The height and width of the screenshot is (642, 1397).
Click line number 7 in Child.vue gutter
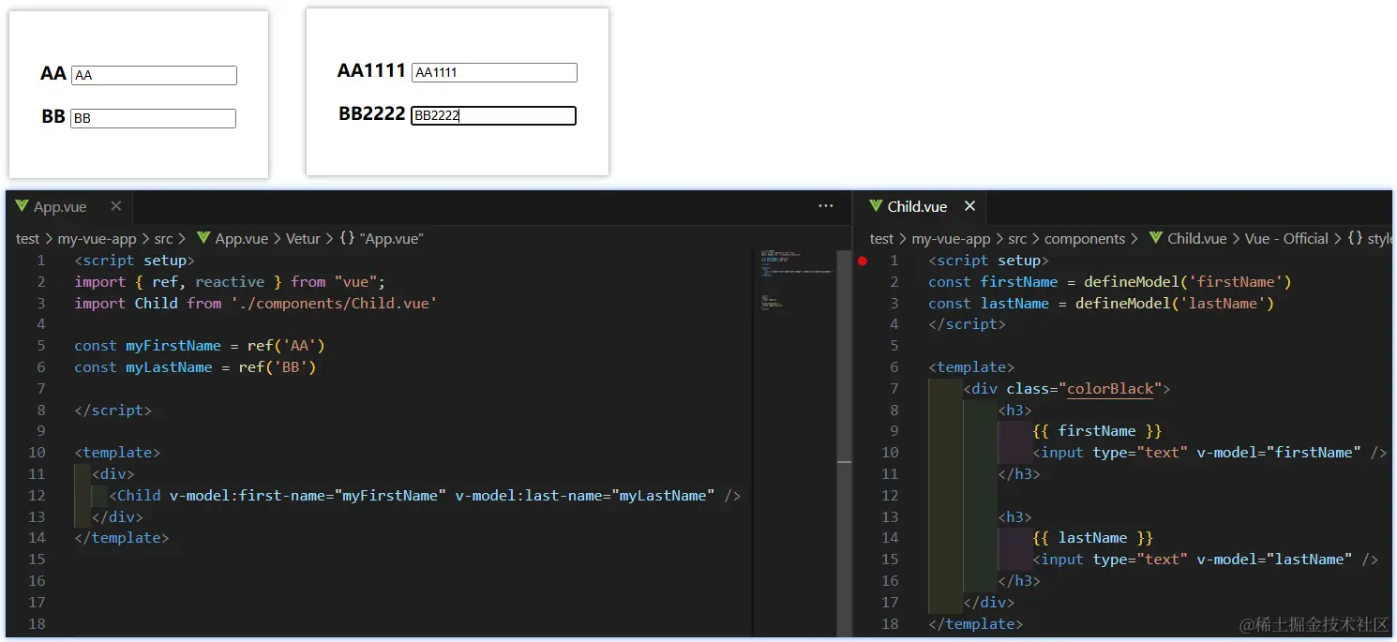tap(894, 389)
